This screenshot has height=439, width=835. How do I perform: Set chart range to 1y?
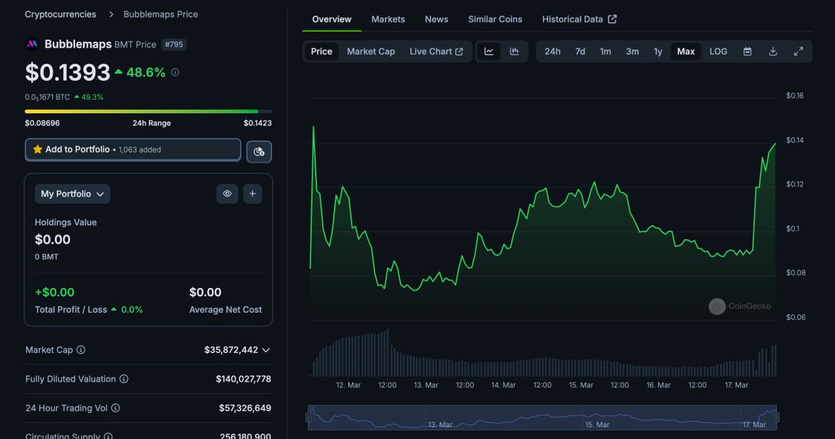[x=658, y=51]
